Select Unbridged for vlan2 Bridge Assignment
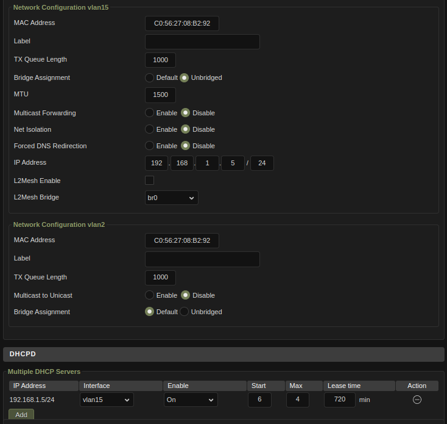The height and width of the screenshot is (424, 447). pos(184,312)
